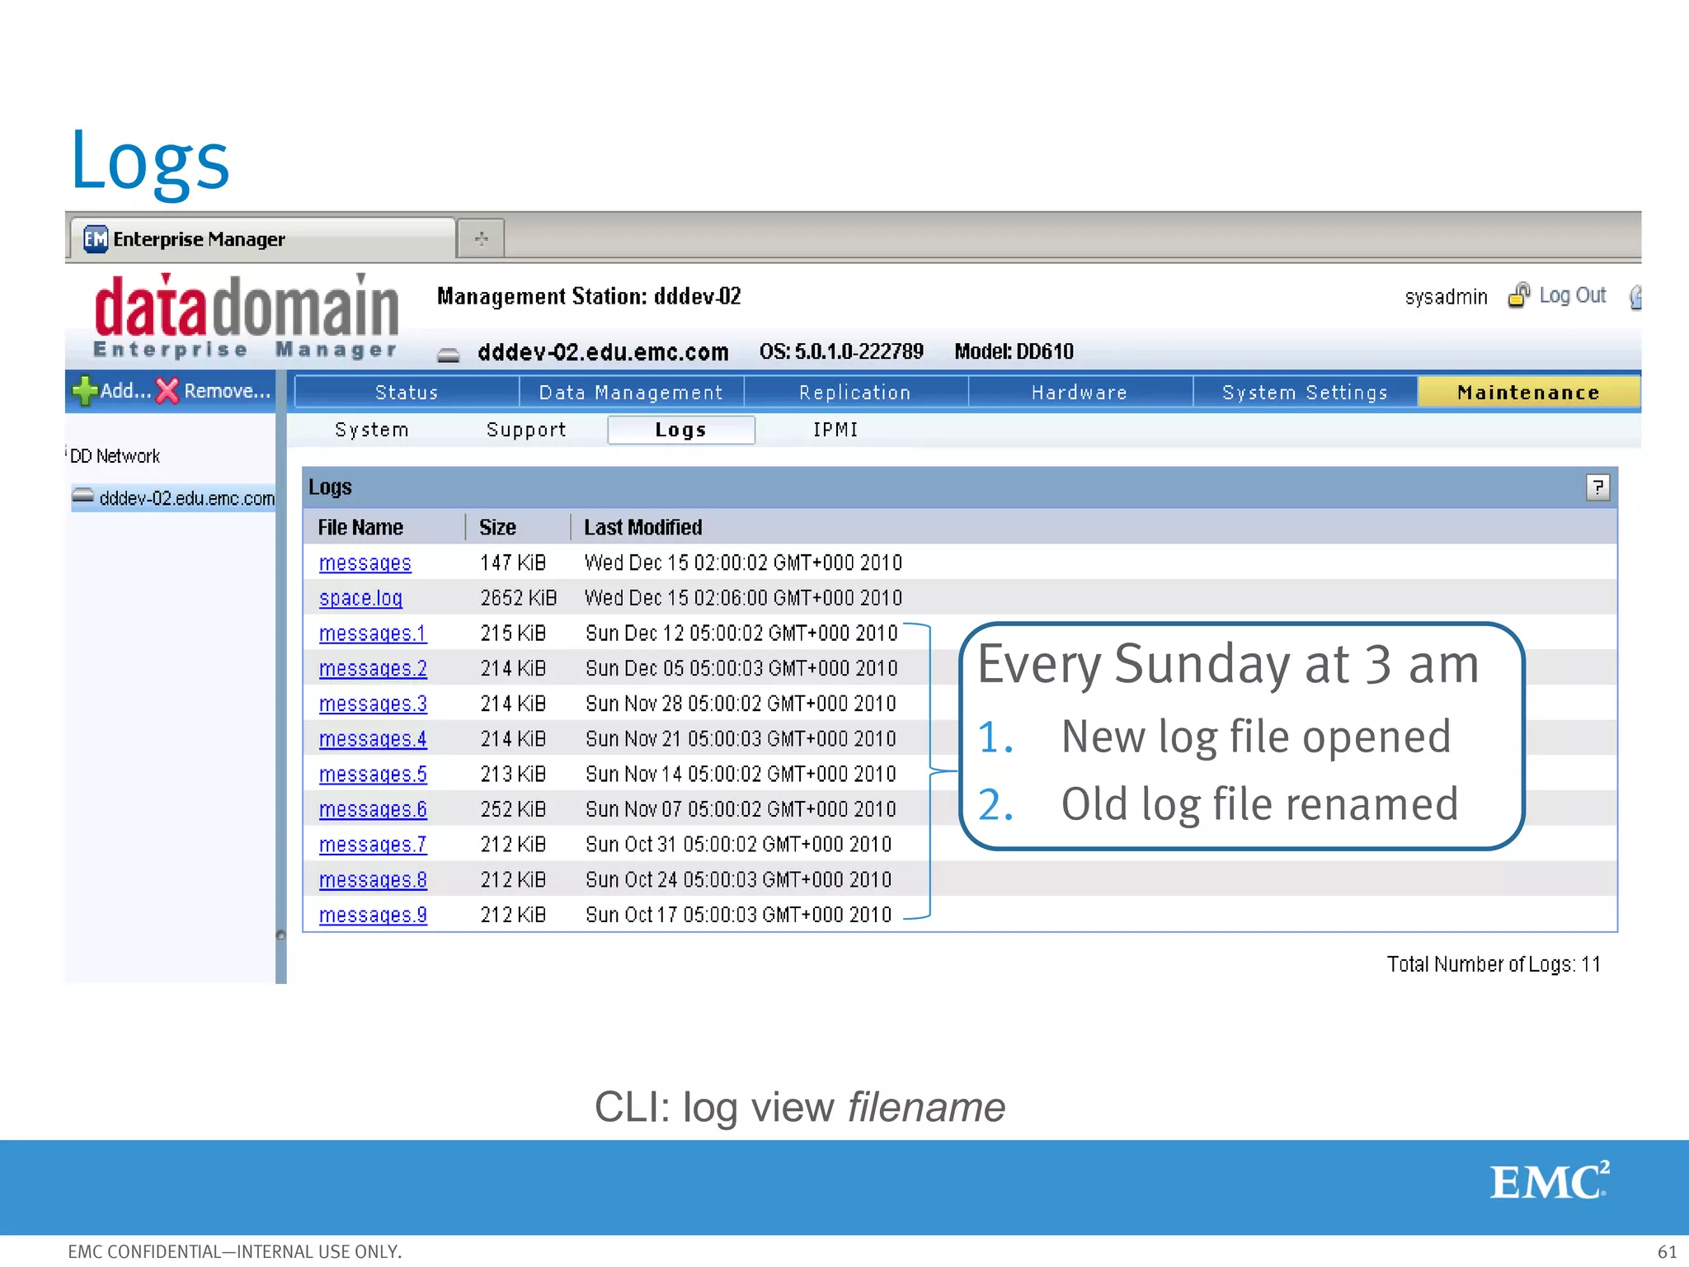Open the messages.4 log link
This screenshot has height=1267, width=1689.
click(373, 739)
